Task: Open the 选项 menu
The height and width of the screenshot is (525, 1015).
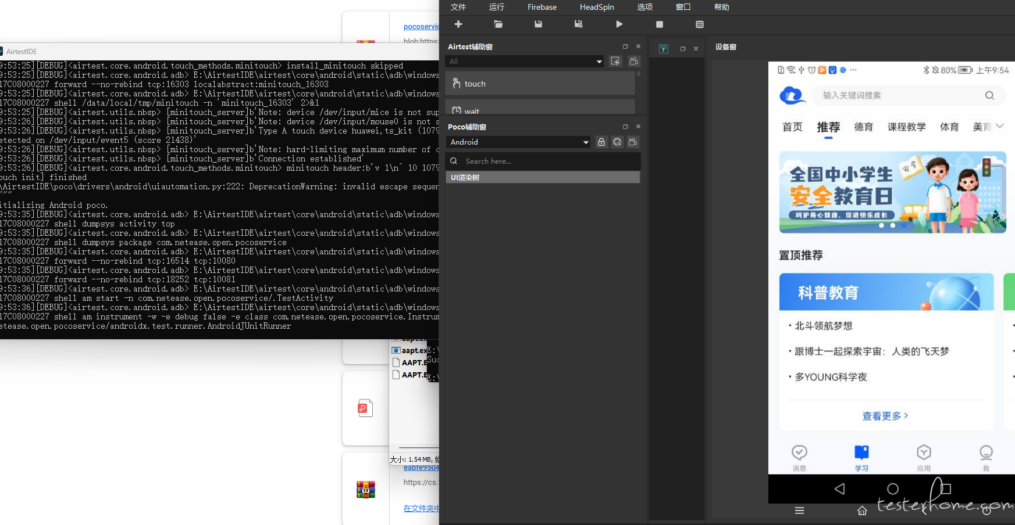Action: pyautogui.click(x=645, y=7)
